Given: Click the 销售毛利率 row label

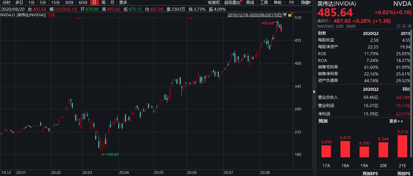Looking at the screenshot, I should pyautogui.click(x=328, y=67).
